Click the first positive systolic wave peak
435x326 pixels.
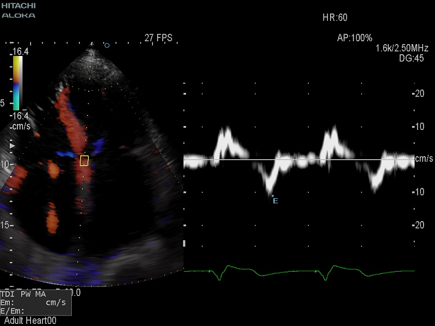[x=225, y=132]
